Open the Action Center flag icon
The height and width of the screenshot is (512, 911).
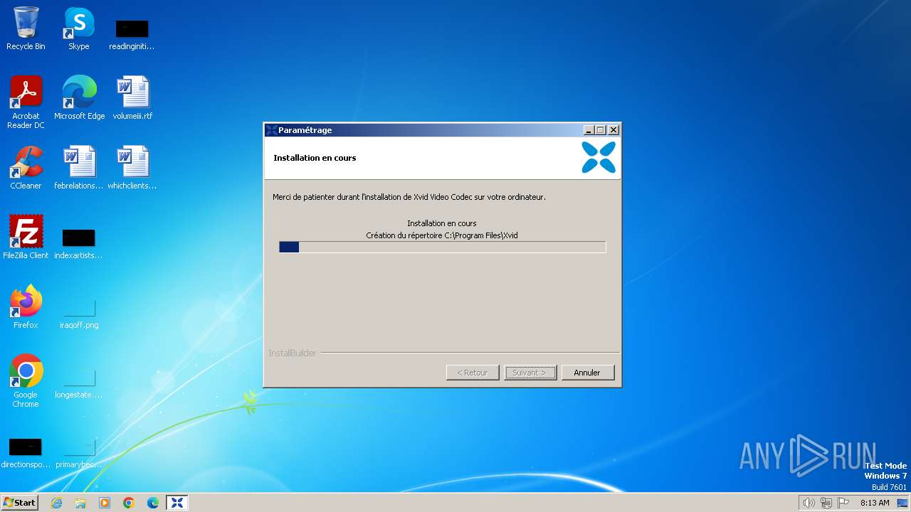tap(843, 503)
